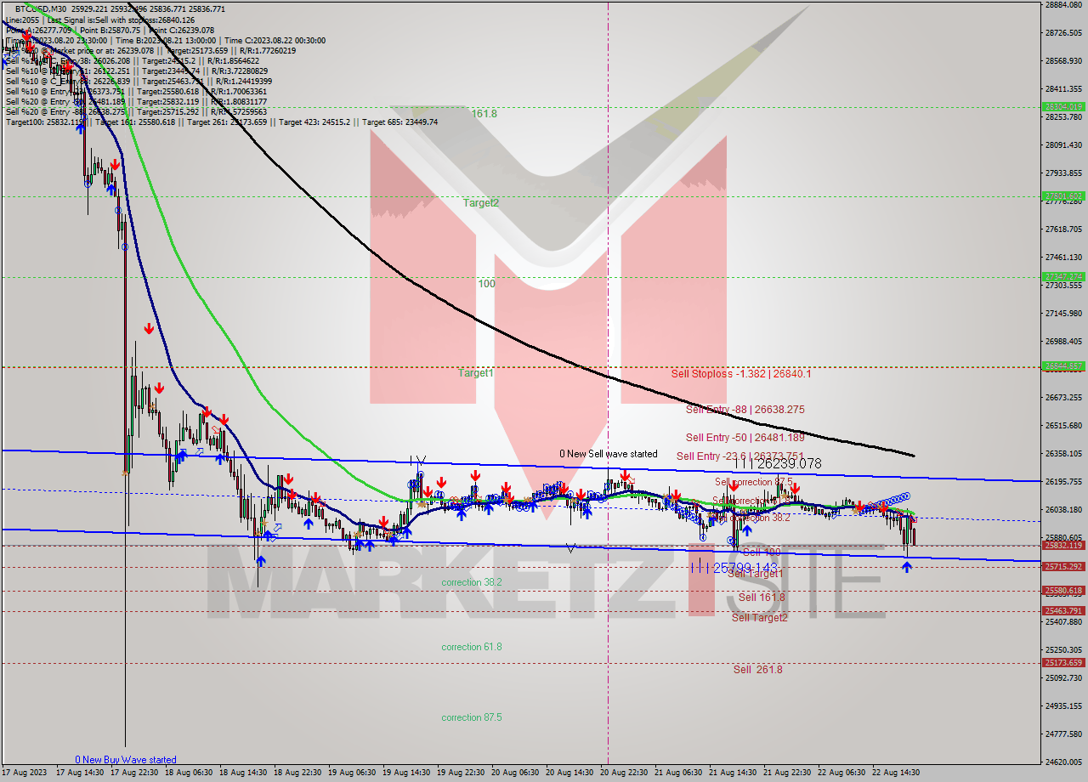Viewport: 1088px width, 782px height.
Task: Click the green 'Target1' label
Action: click(x=475, y=373)
